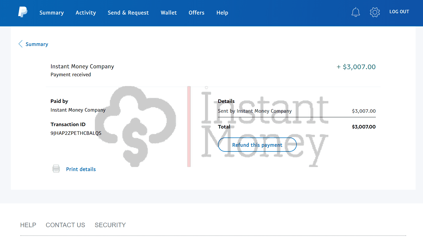The height and width of the screenshot is (238, 423).
Task: Click the Print details link
Action: coord(81,169)
